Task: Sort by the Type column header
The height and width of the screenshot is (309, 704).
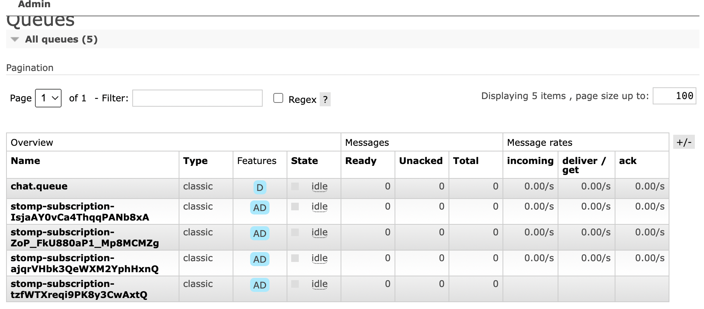Action: click(x=195, y=161)
